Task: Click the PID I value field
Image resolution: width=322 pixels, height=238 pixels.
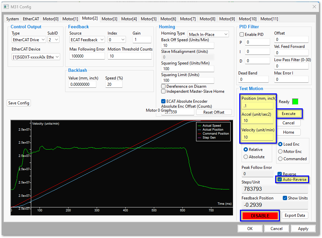Action: 257,51
